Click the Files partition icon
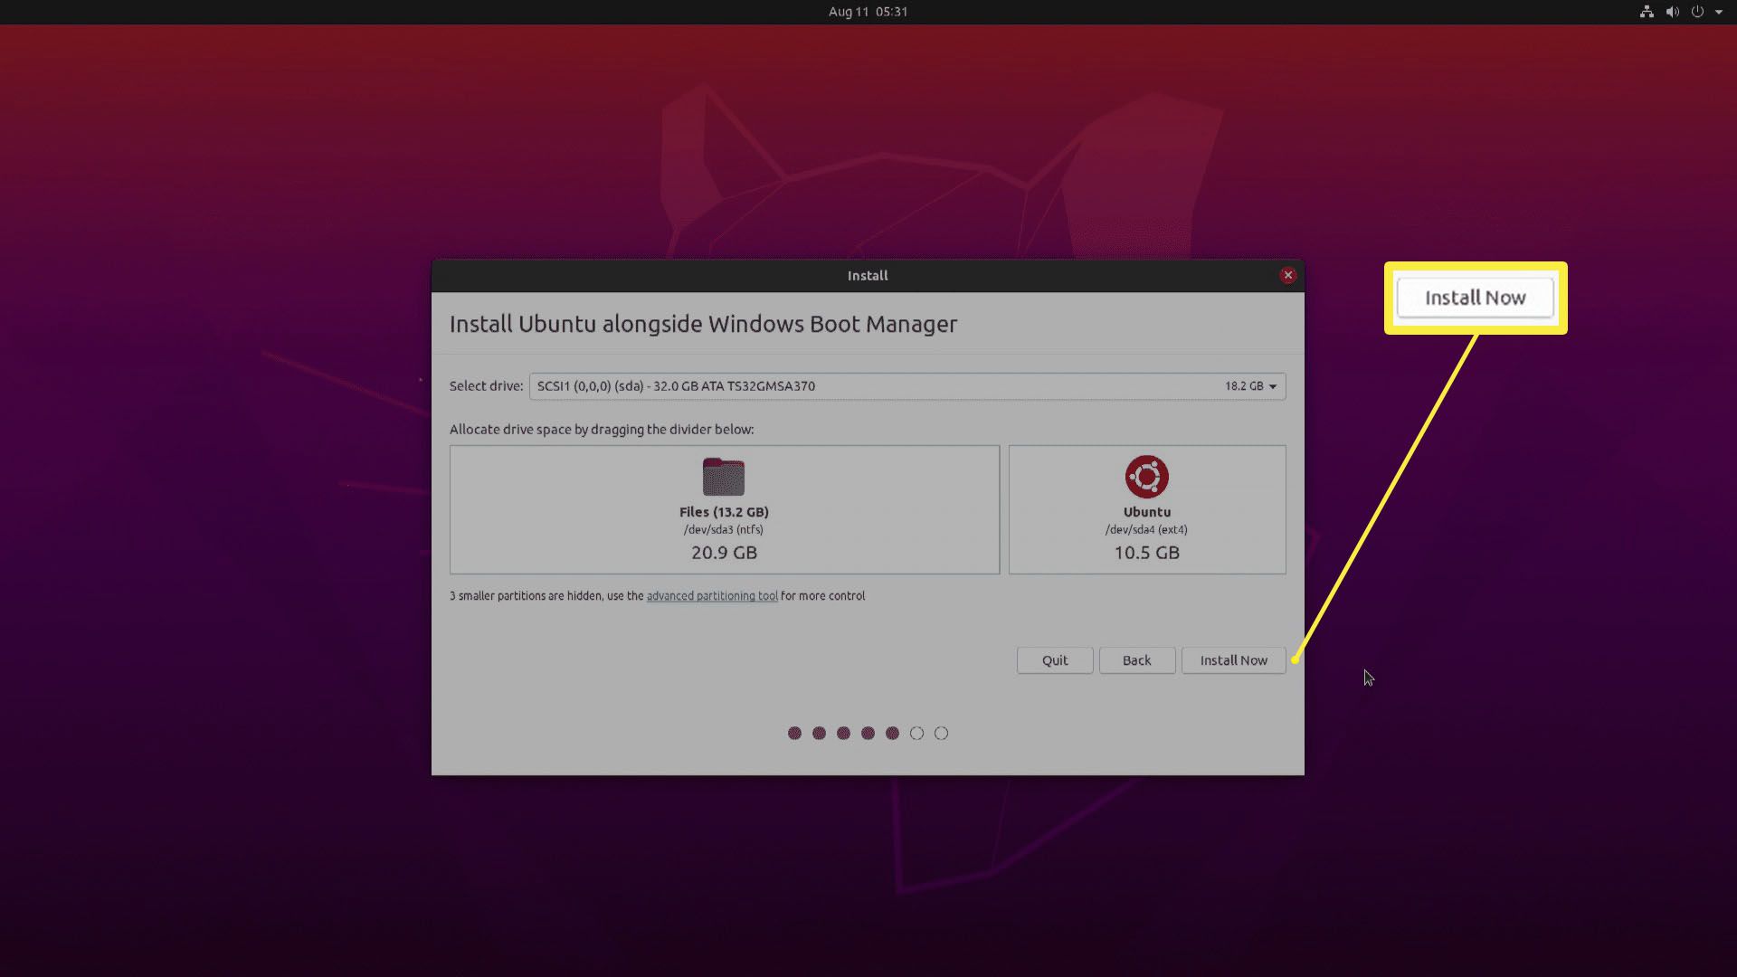 tap(723, 475)
